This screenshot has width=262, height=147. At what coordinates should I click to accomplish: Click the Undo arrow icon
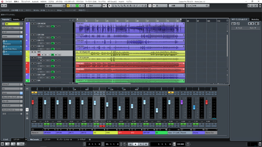(2, 6)
